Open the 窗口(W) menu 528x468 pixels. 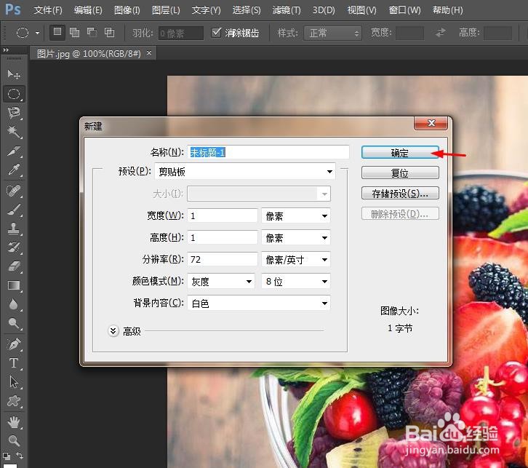[x=404, y=10]
